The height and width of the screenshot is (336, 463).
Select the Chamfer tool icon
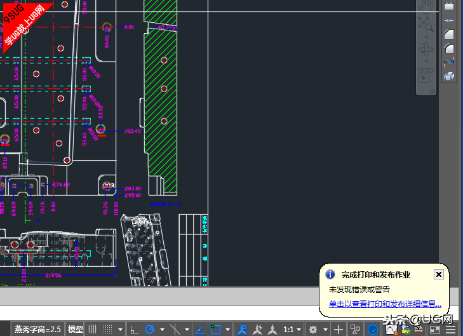[x=449, y=34]
